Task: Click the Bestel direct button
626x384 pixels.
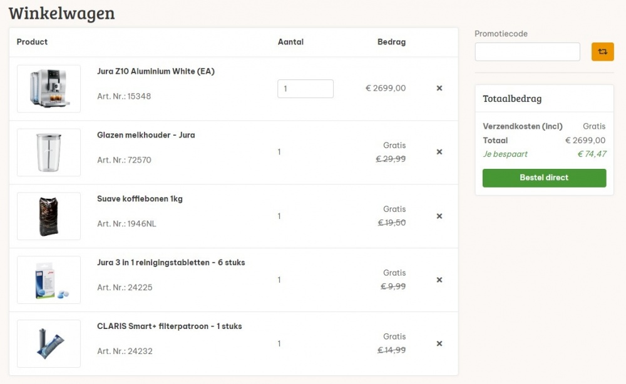Action: click(544, 178)
